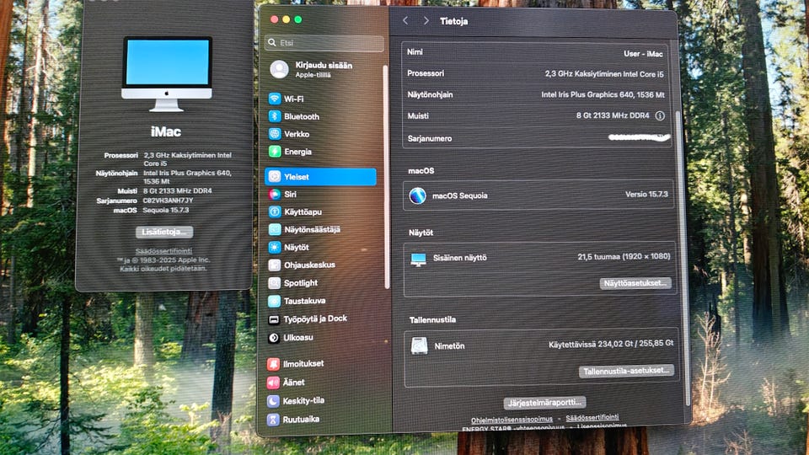Open Wi-Fi settings icon in sidebar

coord(275,99)
